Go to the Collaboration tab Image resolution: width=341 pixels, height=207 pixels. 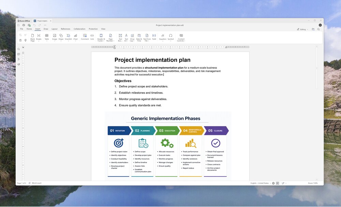(x=79, y=29)
